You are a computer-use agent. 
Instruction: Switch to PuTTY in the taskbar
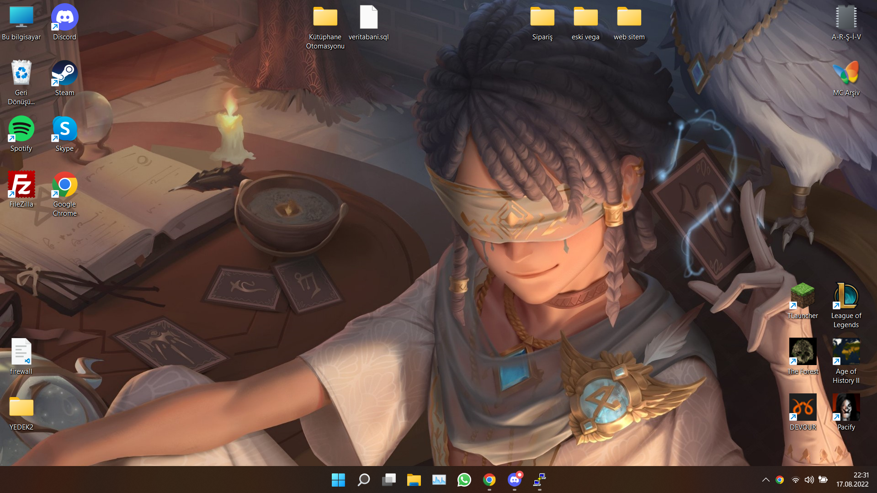[x=539, y=480]
